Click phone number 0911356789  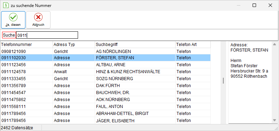point(14,86)
